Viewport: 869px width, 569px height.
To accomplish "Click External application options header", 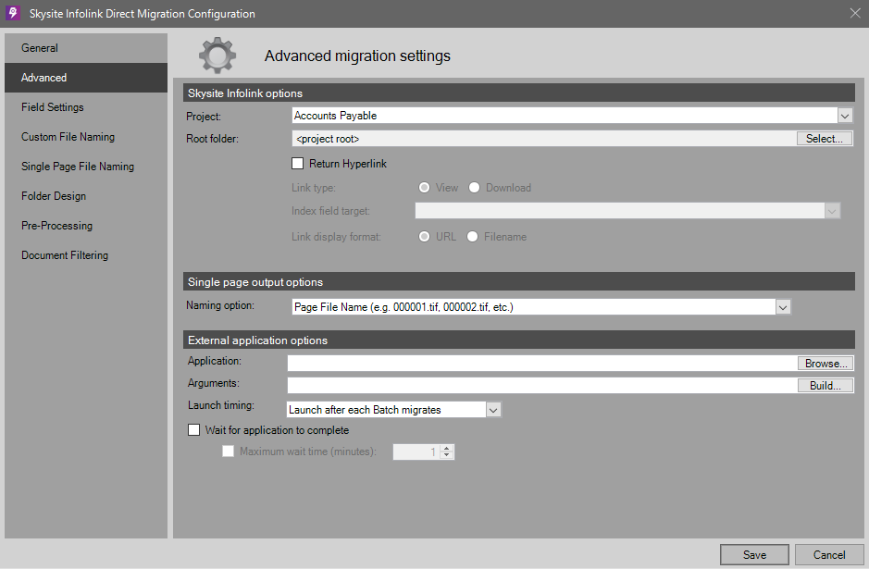I will pyautogui.click(x=519, y=340).
